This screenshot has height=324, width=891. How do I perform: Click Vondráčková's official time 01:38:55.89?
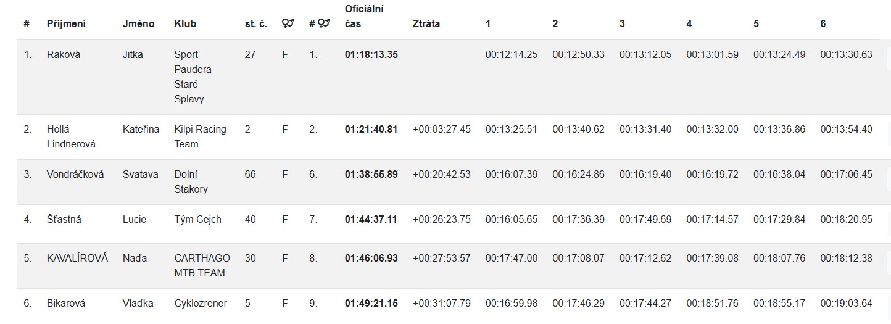[x=371, y=174]
